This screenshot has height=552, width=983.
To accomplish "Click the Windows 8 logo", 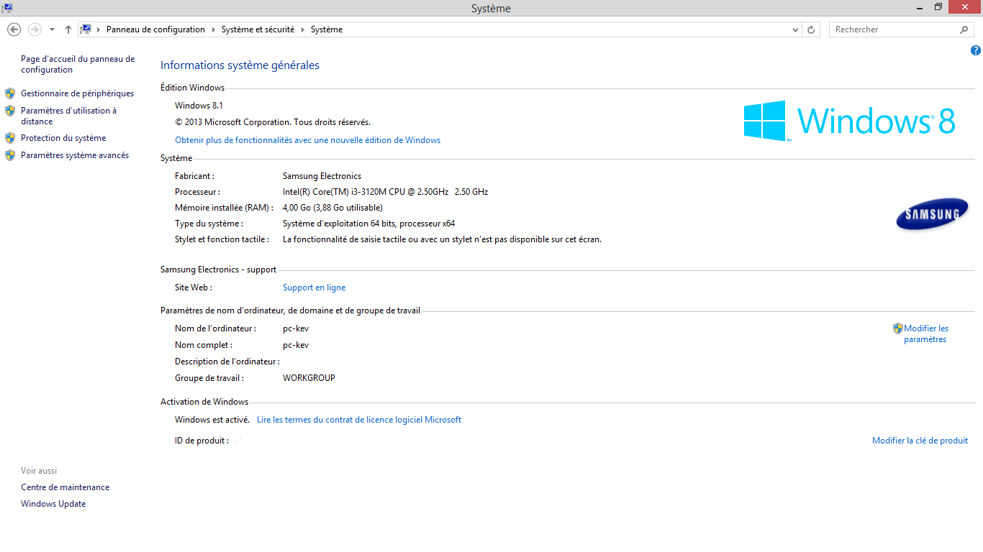I will (x=849, y=121).
